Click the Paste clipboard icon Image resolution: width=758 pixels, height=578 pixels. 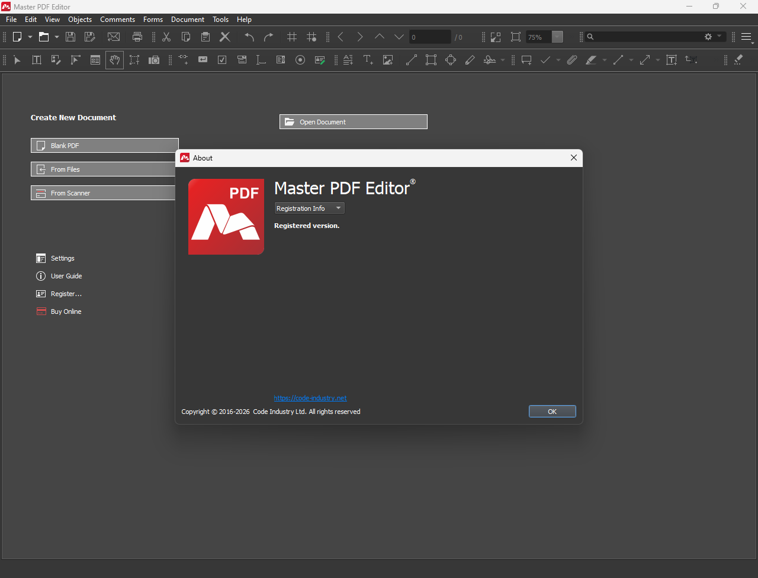point(205,37)
